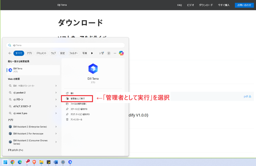
Task: Open the Windows Start menu
Action: (x=5, y=162)
